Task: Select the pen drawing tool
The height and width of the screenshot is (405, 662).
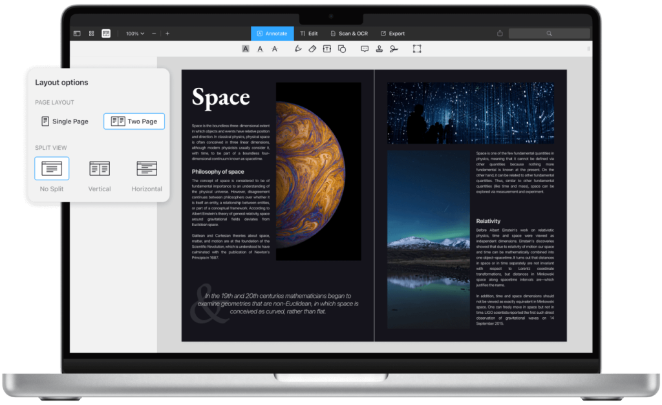Action: click(x=298, y=49)
